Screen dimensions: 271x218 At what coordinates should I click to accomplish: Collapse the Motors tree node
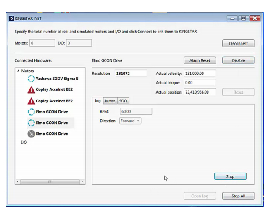[x=18, y=71]
